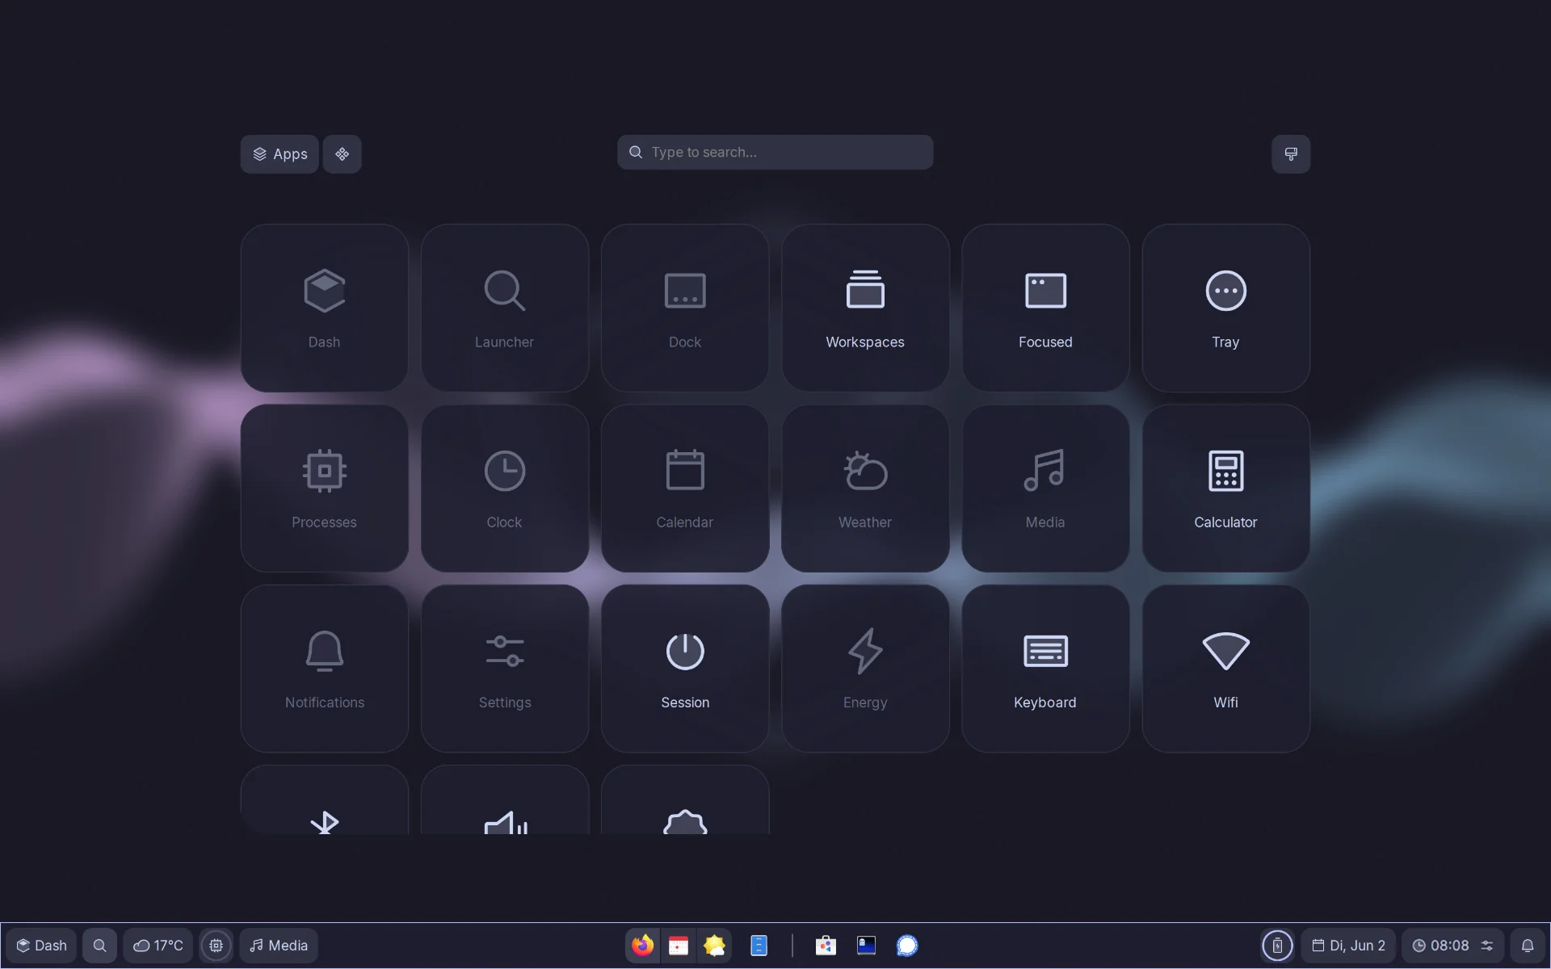Select the Tray module tile
Screen dimensions: 1551x969
[x=1225, y=308]
